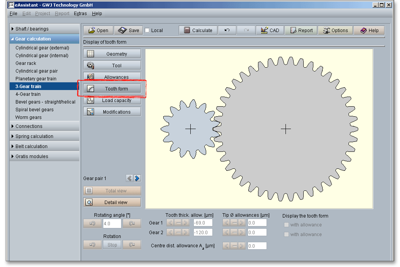Switch to Detail view with magnifier

[x=112, y=202]
